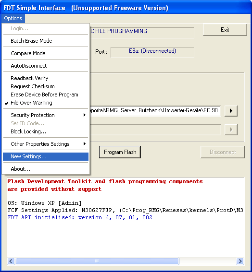Click the file path input field
The image size is (252, 272).
tap(155, 111)
